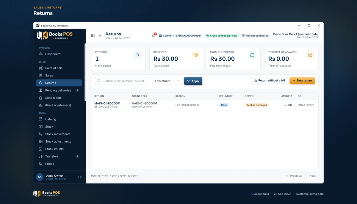357x204 pixels.
Task: Open the This month period dropdown
Action: click(x=167, y=81)
